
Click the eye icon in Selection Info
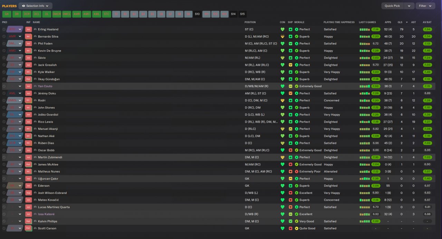pyautogui.click(x=23, y=6)
